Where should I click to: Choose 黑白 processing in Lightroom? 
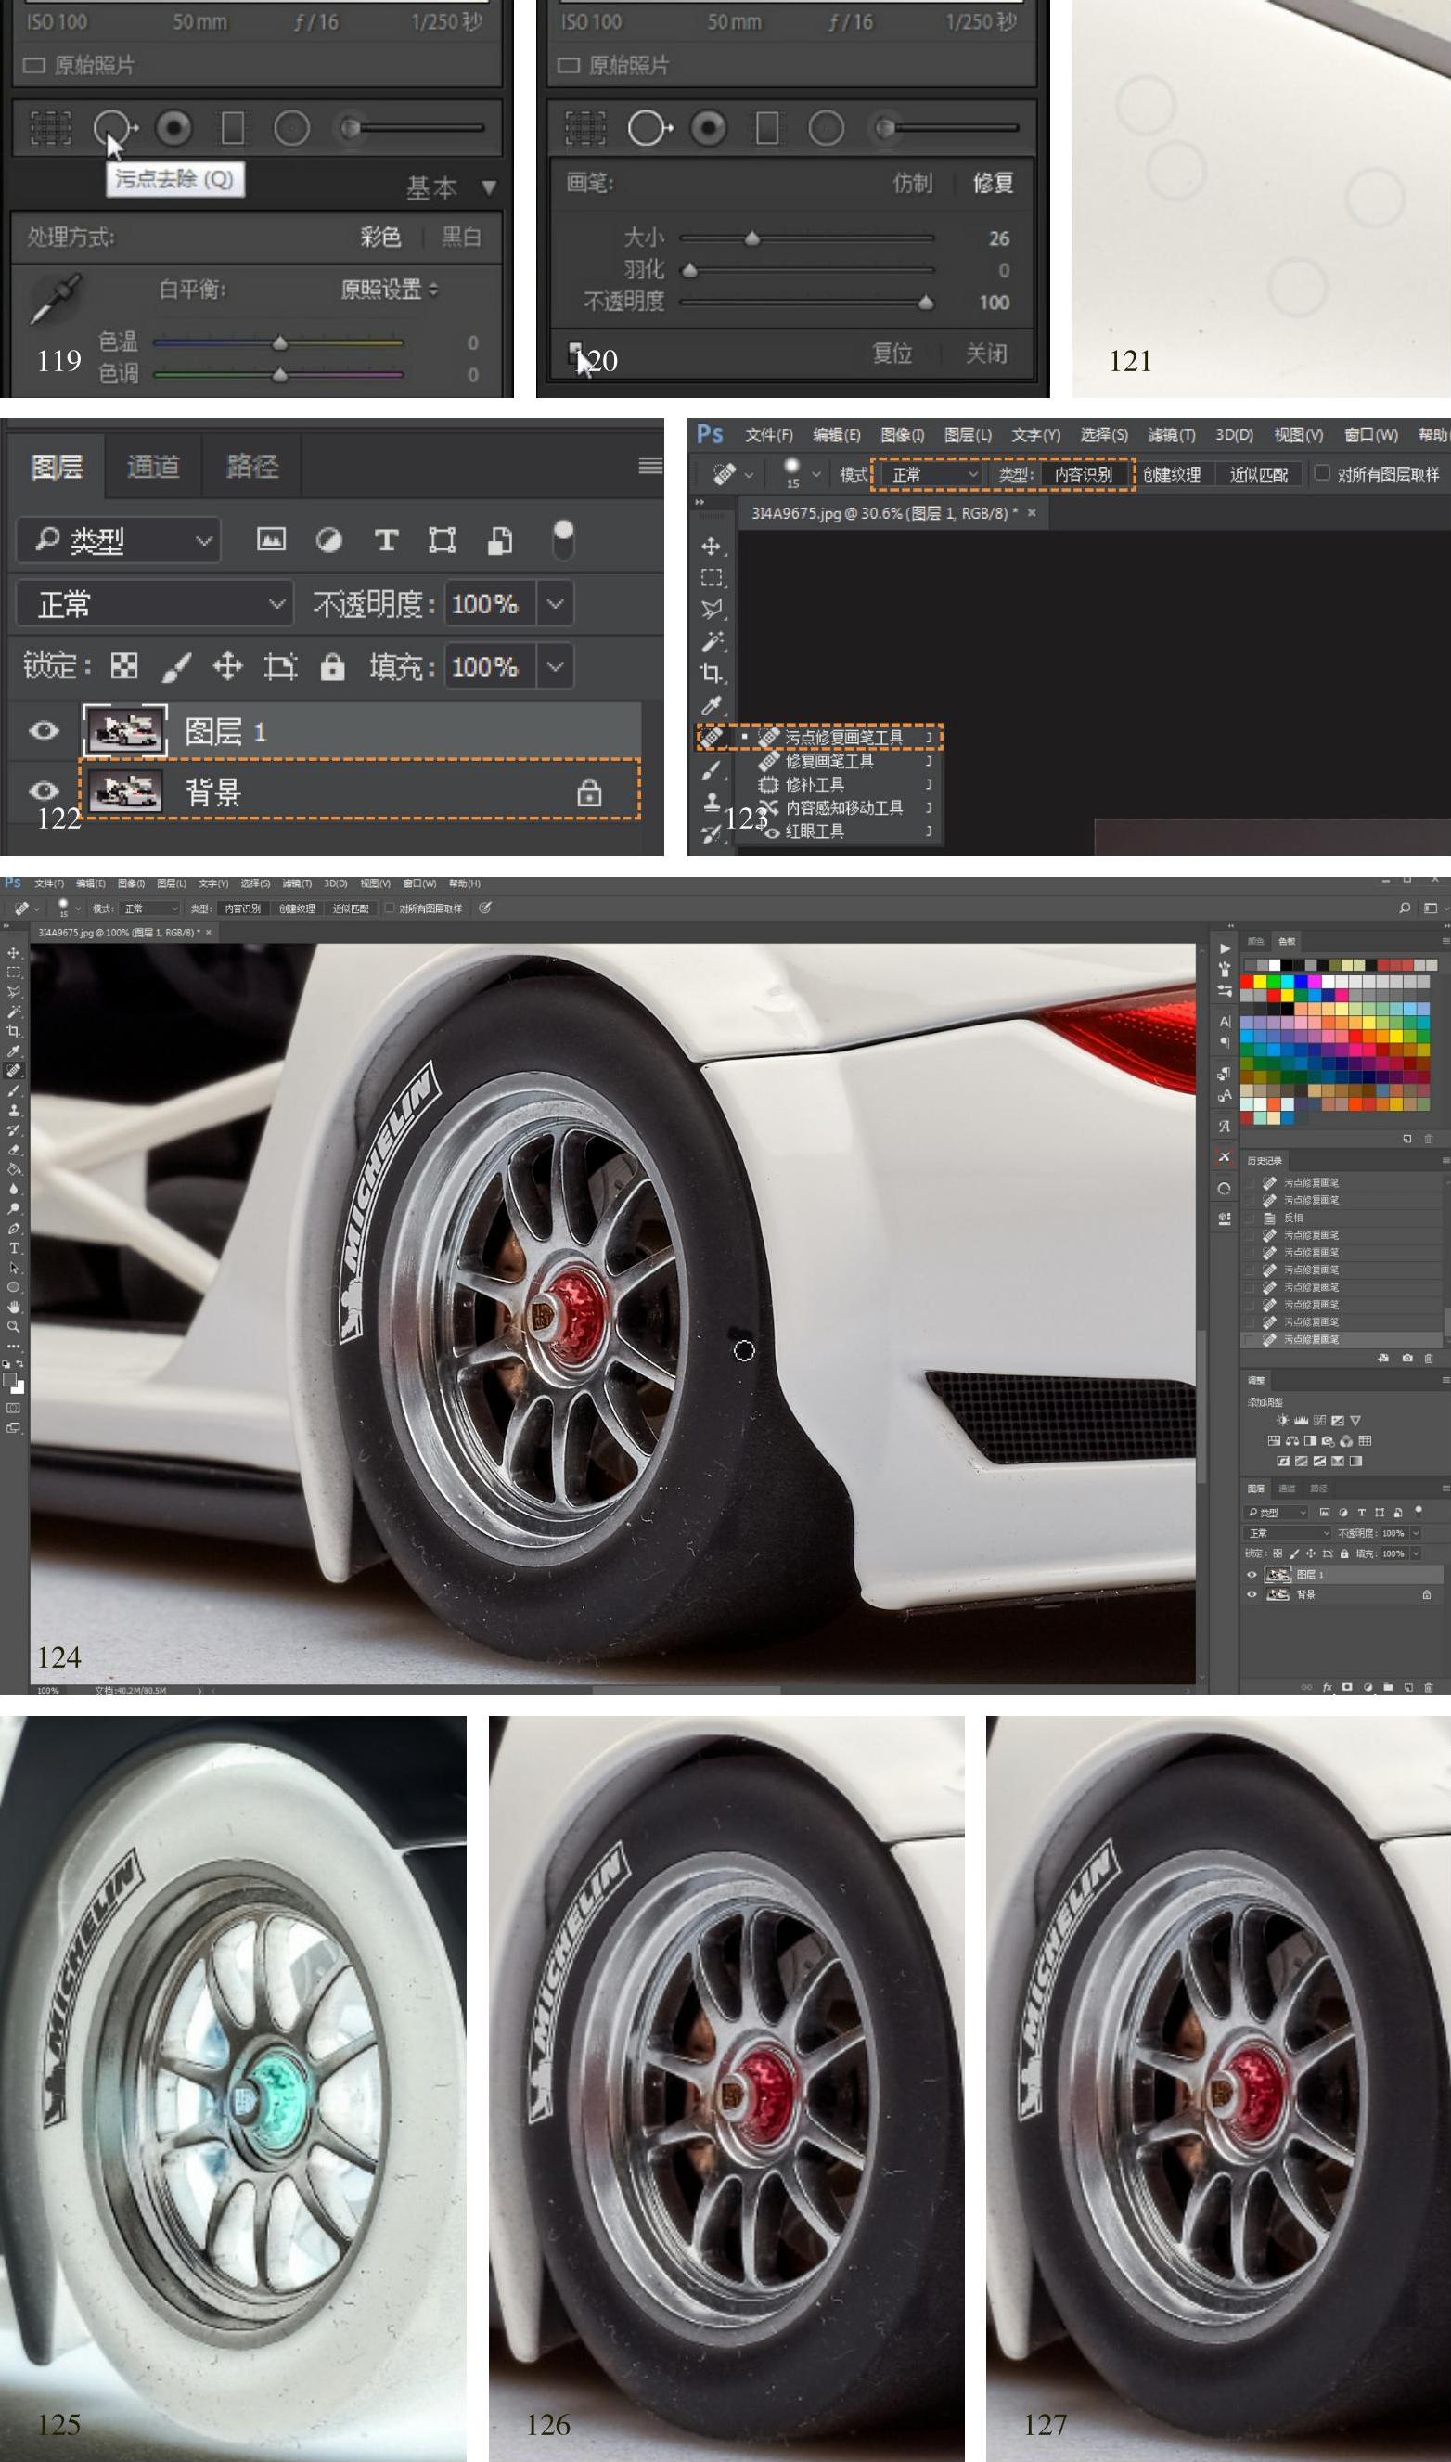coord(460,238)
